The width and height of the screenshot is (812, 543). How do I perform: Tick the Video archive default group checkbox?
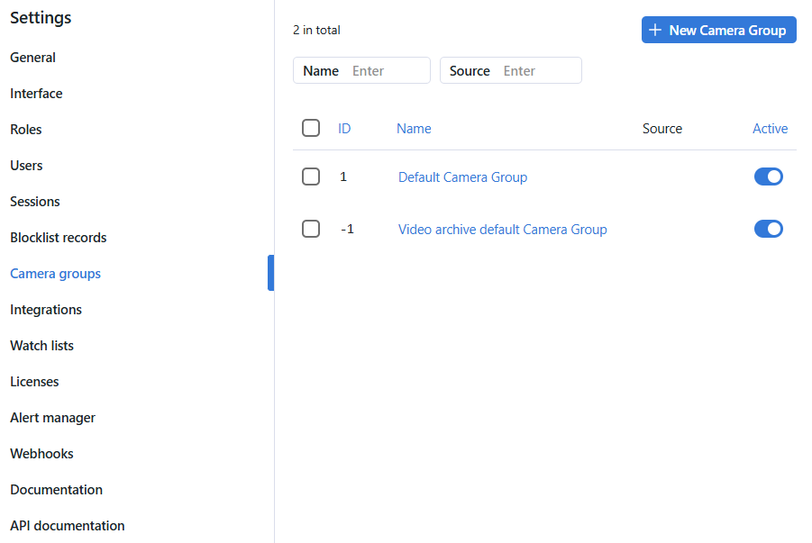pos(311,229)
